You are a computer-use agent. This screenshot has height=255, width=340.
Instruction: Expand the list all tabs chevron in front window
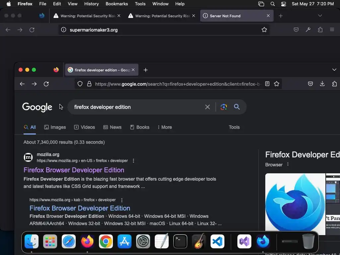click(x=334, y=70)
